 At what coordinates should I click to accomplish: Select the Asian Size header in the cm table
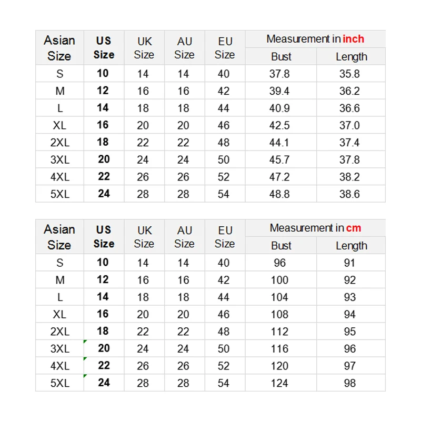(59, 237)
